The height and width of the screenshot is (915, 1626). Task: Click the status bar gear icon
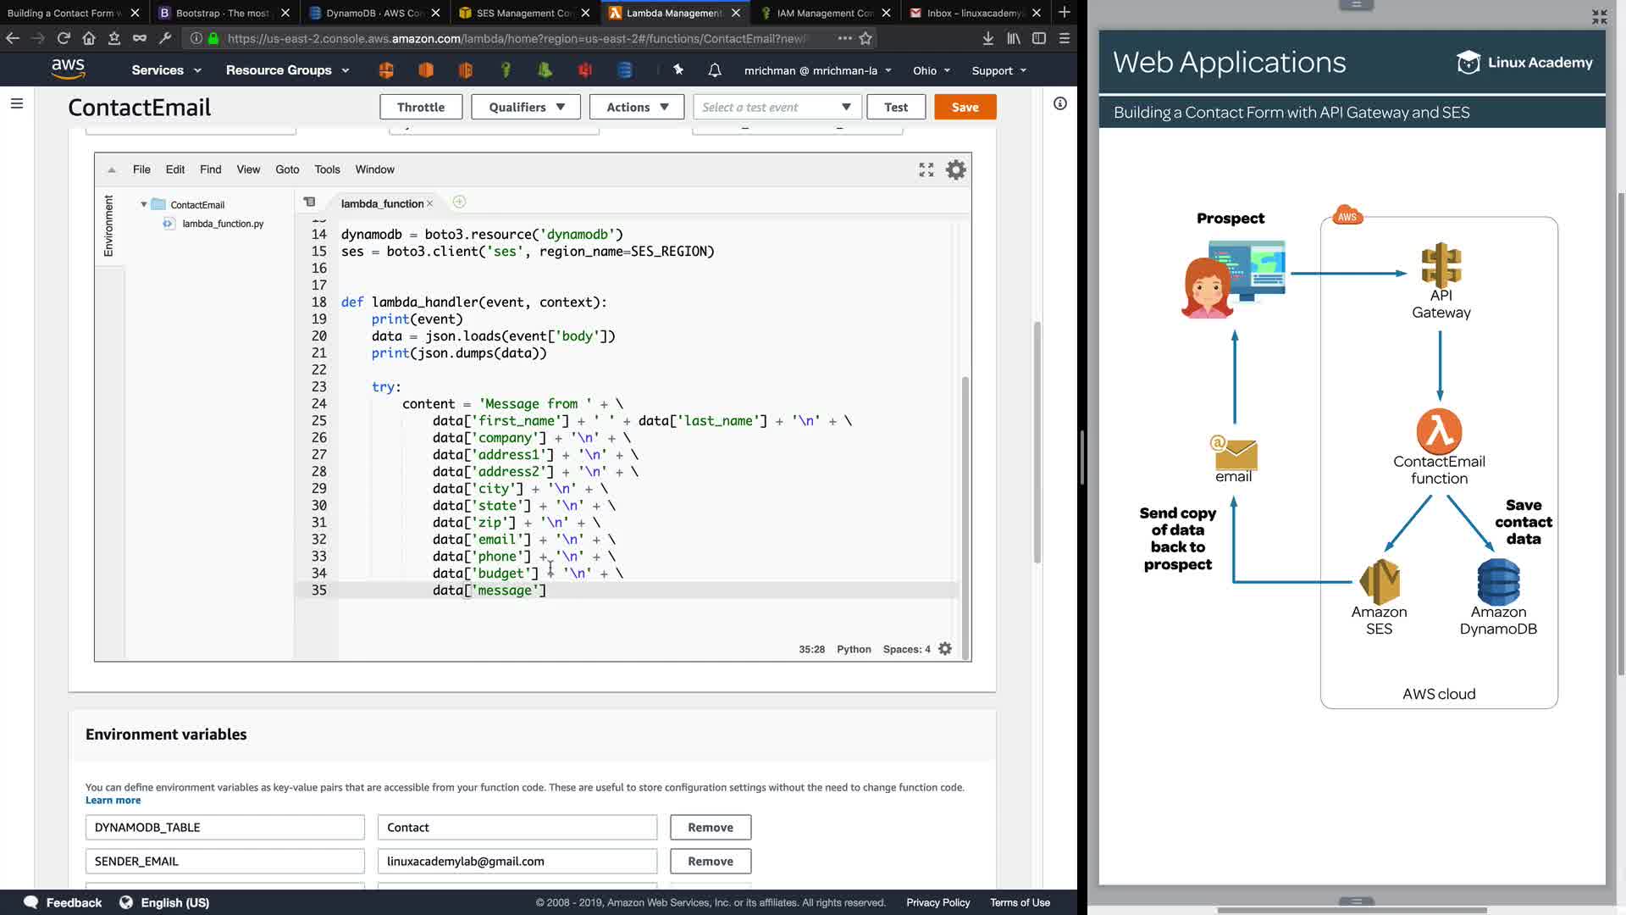pos(945,649)
